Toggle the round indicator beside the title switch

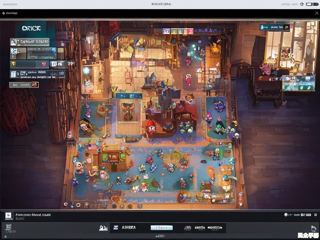point(302,4)
